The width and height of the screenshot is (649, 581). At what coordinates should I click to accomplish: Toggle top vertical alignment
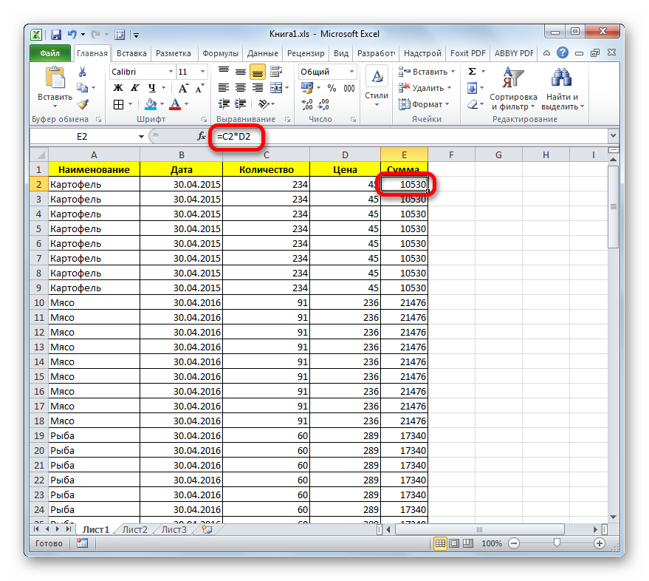pos(224,72)
